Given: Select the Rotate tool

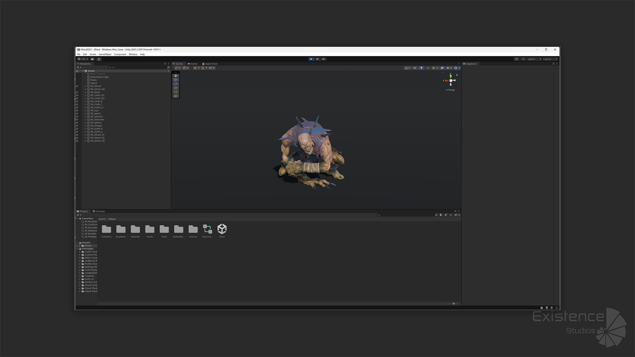Looking at the screenshot, I should pyautogui.click(x=176, y=84).
